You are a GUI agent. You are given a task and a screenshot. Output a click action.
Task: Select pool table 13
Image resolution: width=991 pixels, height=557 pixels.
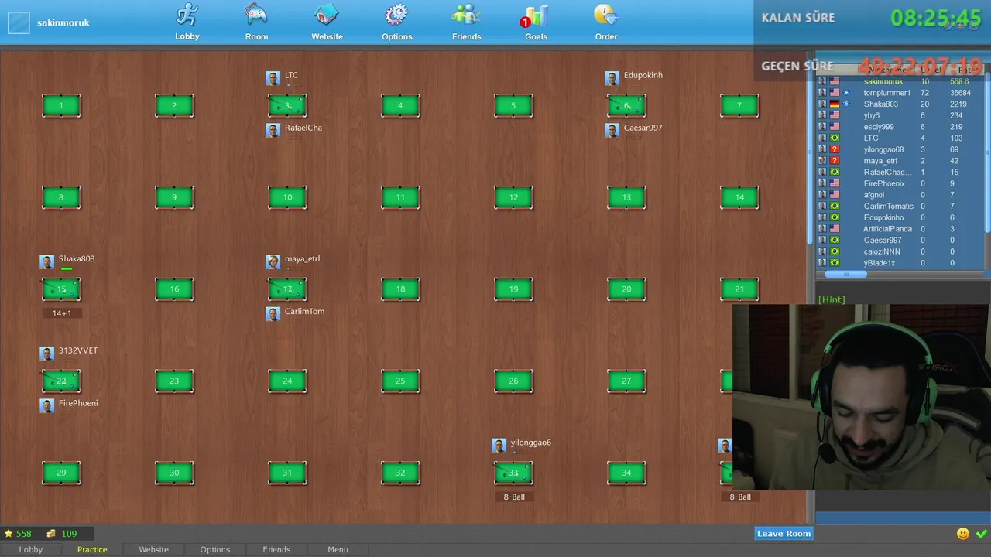tap(626, 197)
